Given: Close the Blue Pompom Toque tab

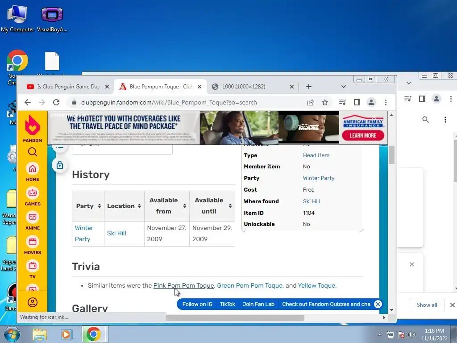Looking at the screenshot, I should tap(199, 87).
